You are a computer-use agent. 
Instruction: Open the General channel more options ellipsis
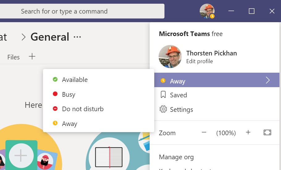77,37
